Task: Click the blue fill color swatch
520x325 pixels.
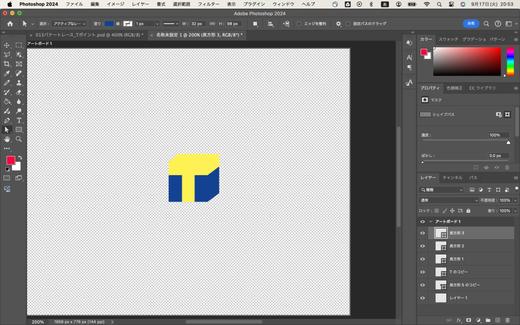Action: click(x=109, y=24)
